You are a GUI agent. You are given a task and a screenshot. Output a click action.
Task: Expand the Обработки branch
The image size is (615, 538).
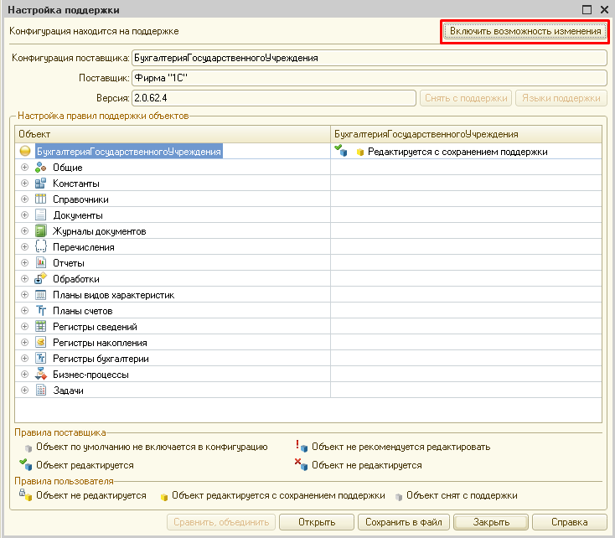click(24, 278)
